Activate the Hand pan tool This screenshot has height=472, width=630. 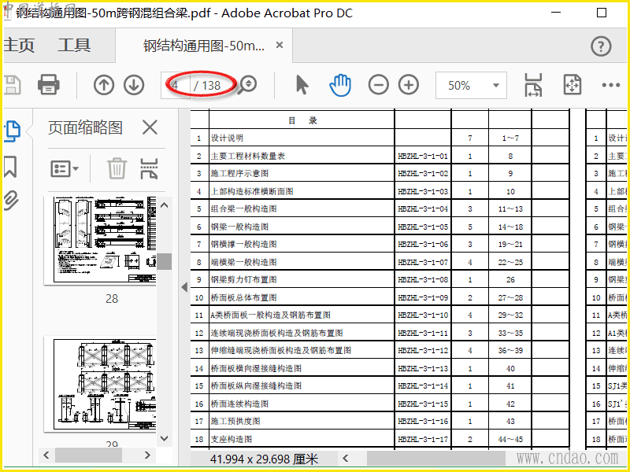pos(340,85)
